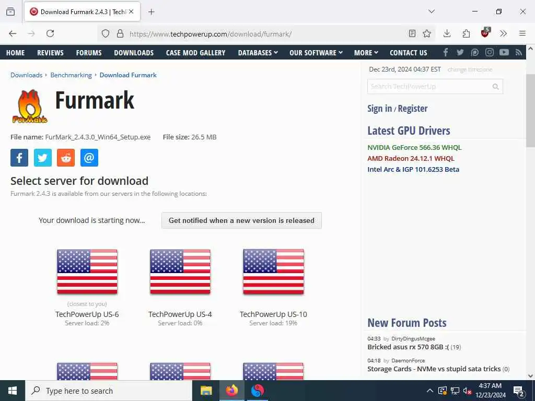Click the Register link
This screenshot has width=535, height=401.
tap(413, 109)
